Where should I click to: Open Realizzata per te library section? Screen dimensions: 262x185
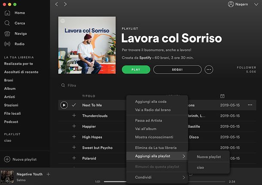[18, 64]
